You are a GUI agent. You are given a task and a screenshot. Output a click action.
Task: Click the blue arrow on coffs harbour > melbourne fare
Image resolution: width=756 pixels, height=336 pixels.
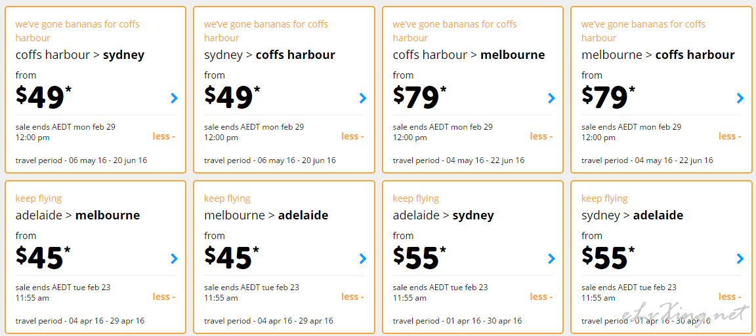click(551, 98)
